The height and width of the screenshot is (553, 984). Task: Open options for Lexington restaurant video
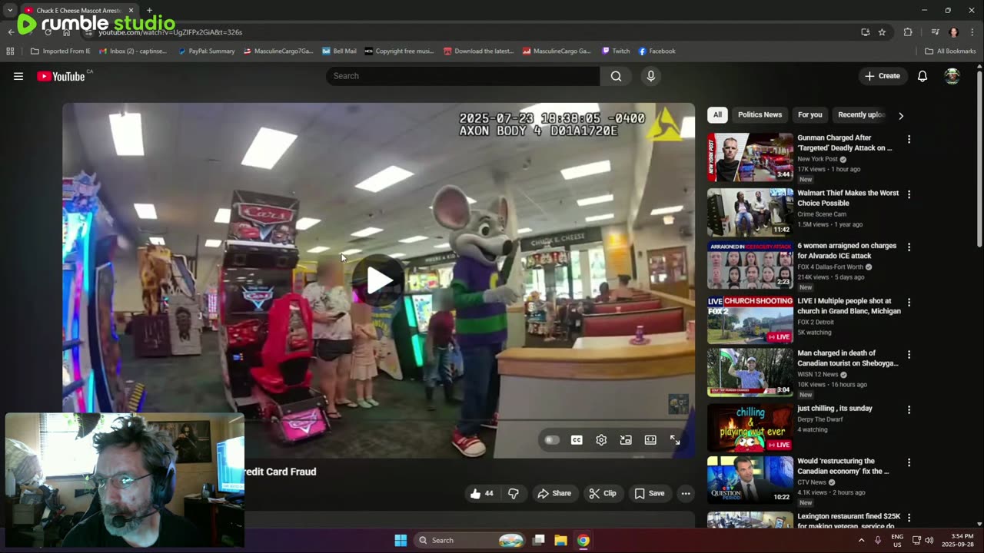click(x=909, y=518)
